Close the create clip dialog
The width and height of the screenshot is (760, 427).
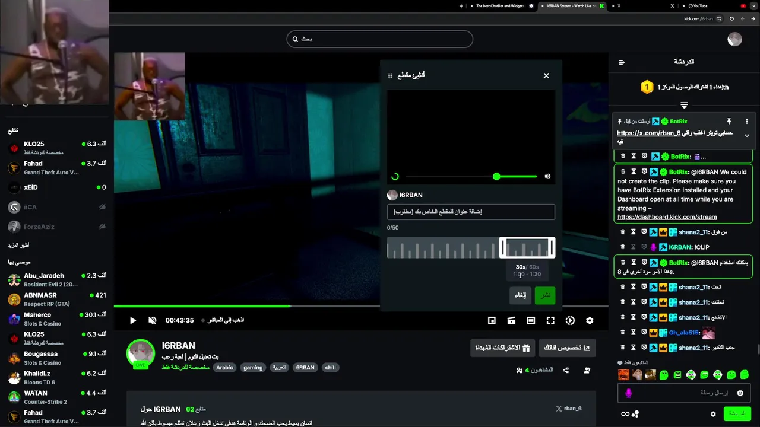(x=546, y=75)
